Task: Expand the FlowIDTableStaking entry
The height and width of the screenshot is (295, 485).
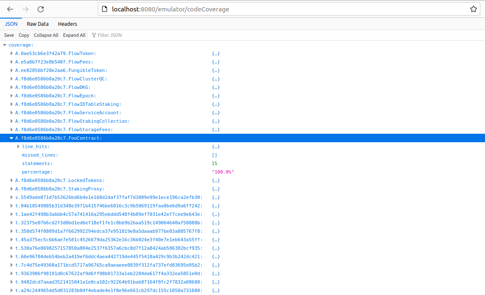Action: pyautogui.click(x=11, y=104)
